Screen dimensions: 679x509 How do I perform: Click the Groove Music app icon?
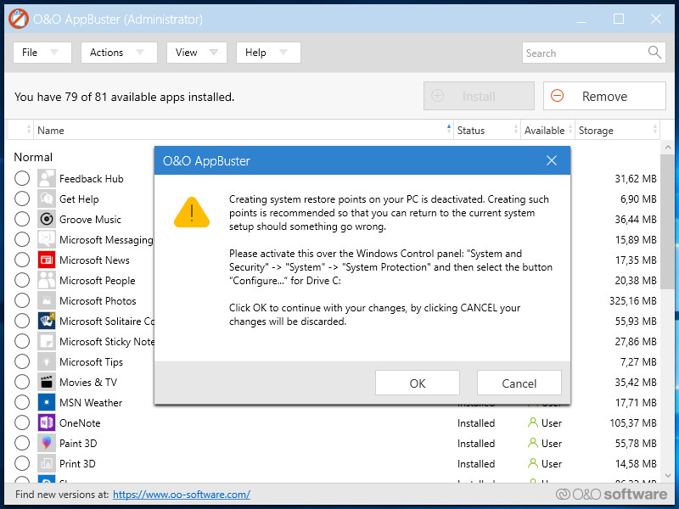tap(47, 219)
